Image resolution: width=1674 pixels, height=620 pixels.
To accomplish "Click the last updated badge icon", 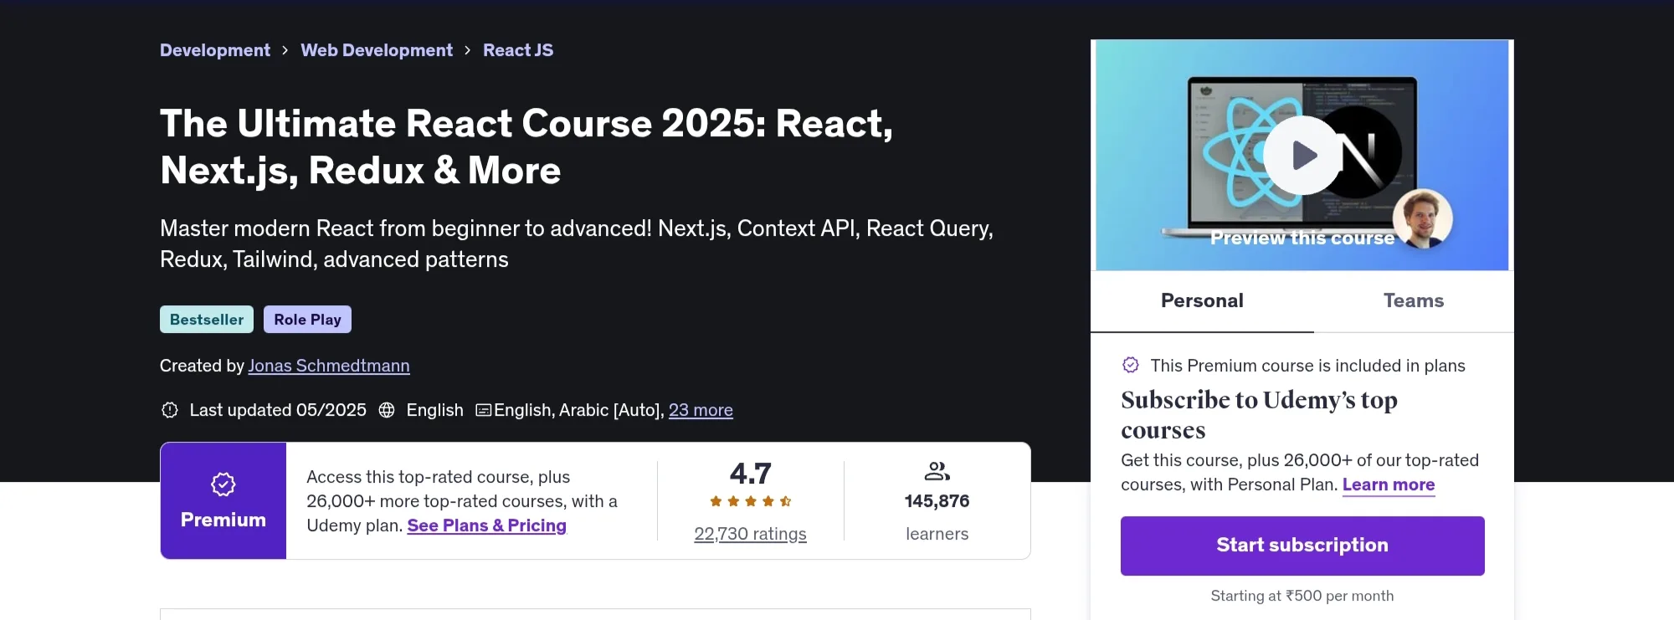I will pos(170,410).
